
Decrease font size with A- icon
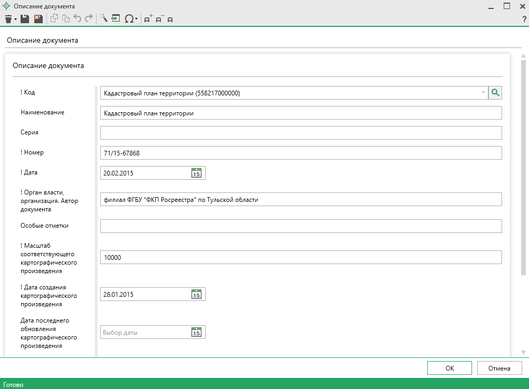(x=159, y=19)
